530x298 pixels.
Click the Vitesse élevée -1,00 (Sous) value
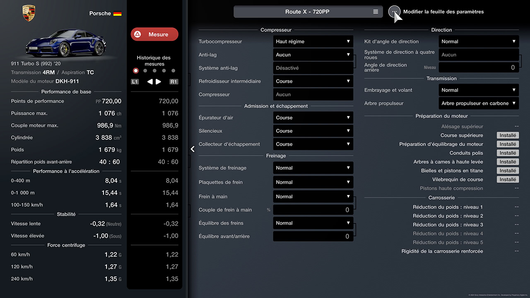pyautogui.click(x=107, y=236)
